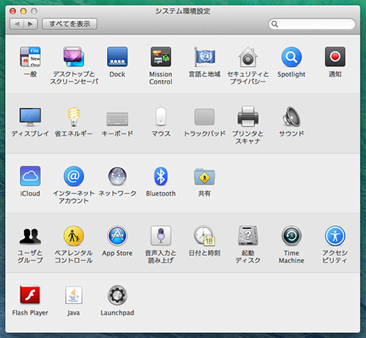Open 通知 notifications icon
The height and width of the screenshot is (338, 366).
(x=335, y=56)
